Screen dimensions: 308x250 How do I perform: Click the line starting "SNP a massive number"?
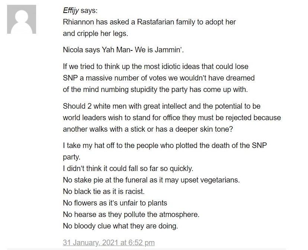(159, 78)
